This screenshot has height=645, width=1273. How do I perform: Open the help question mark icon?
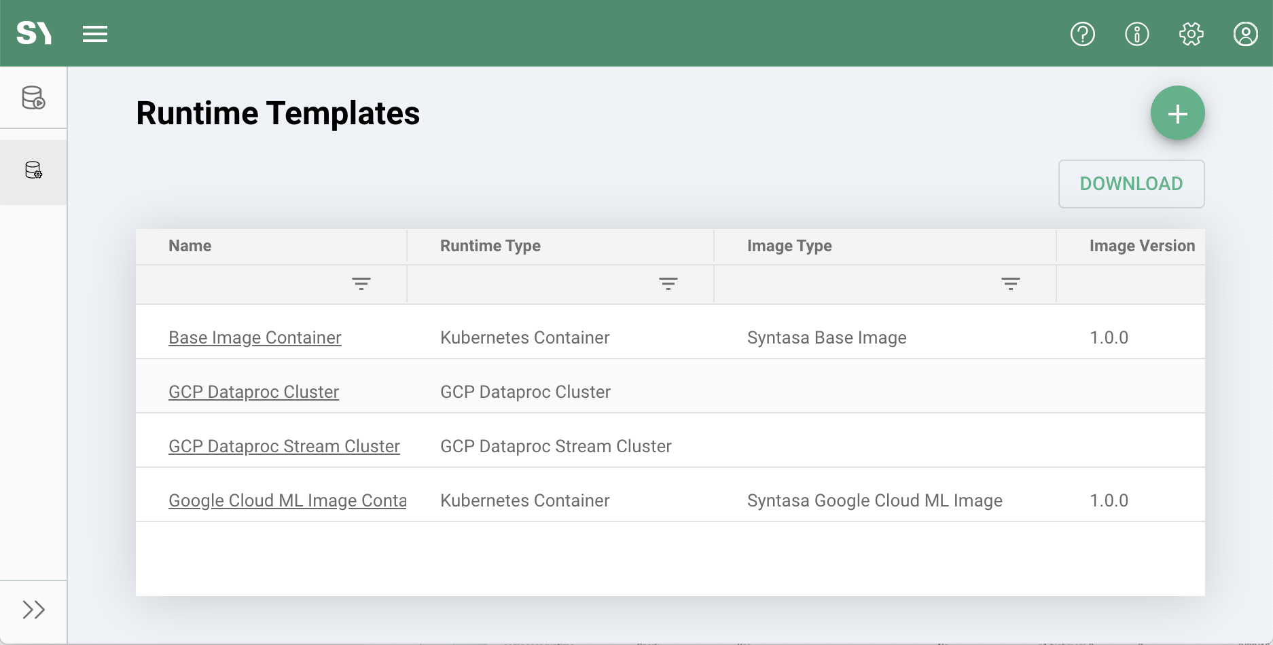tap(1083, 33)
